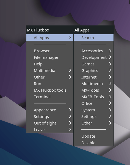Choose Run from the menu

click(x=50, y=84)
